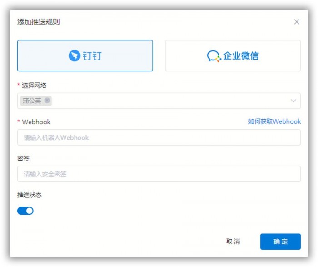Click the 选择网络 field label
This screenshot has height=267, width=318.
pyautogui.click(x=34, y=85)
